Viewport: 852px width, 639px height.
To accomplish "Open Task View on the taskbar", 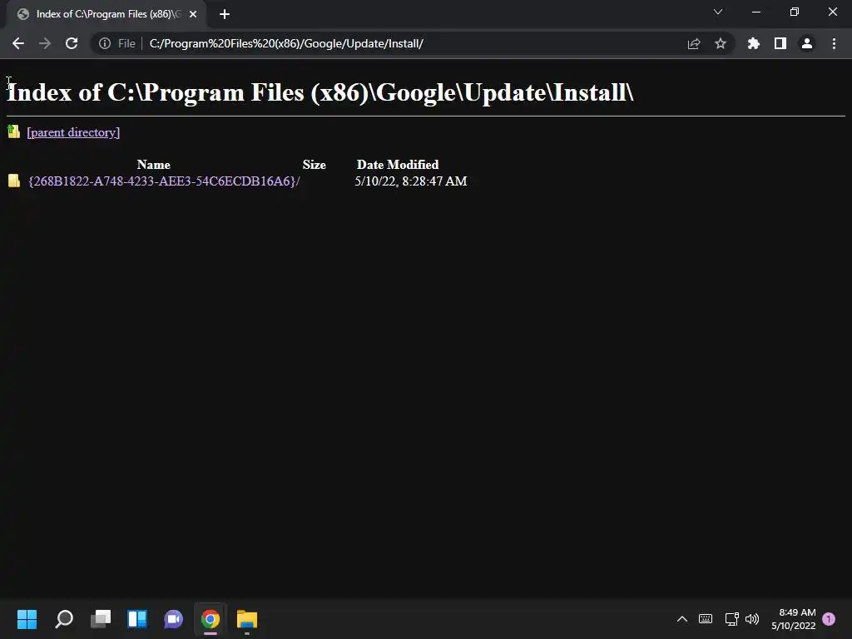I will point(101,619).
